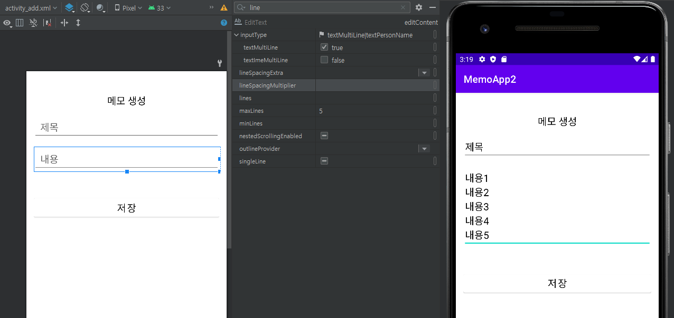This screenshot has width=674, height=318.
Task: Tap the MemoApp2 app bar title
Action: 490,79
